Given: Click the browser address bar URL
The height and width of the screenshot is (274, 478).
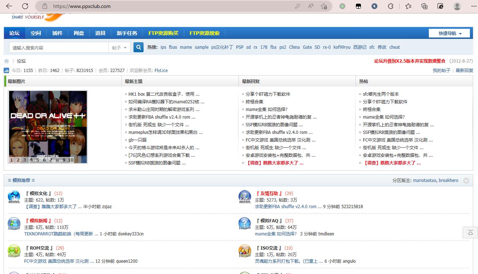Looking at the screenshot, I should [x=82, y=6].
